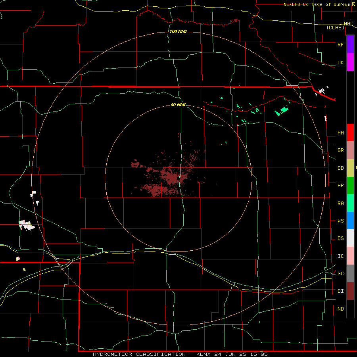
Task: Click the magenta UK legend swatch
Action: tap(350, 62)
